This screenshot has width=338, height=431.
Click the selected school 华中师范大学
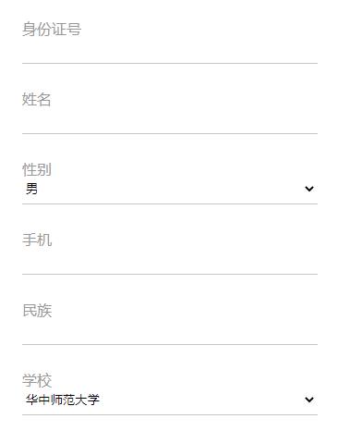tap(63, 400)
